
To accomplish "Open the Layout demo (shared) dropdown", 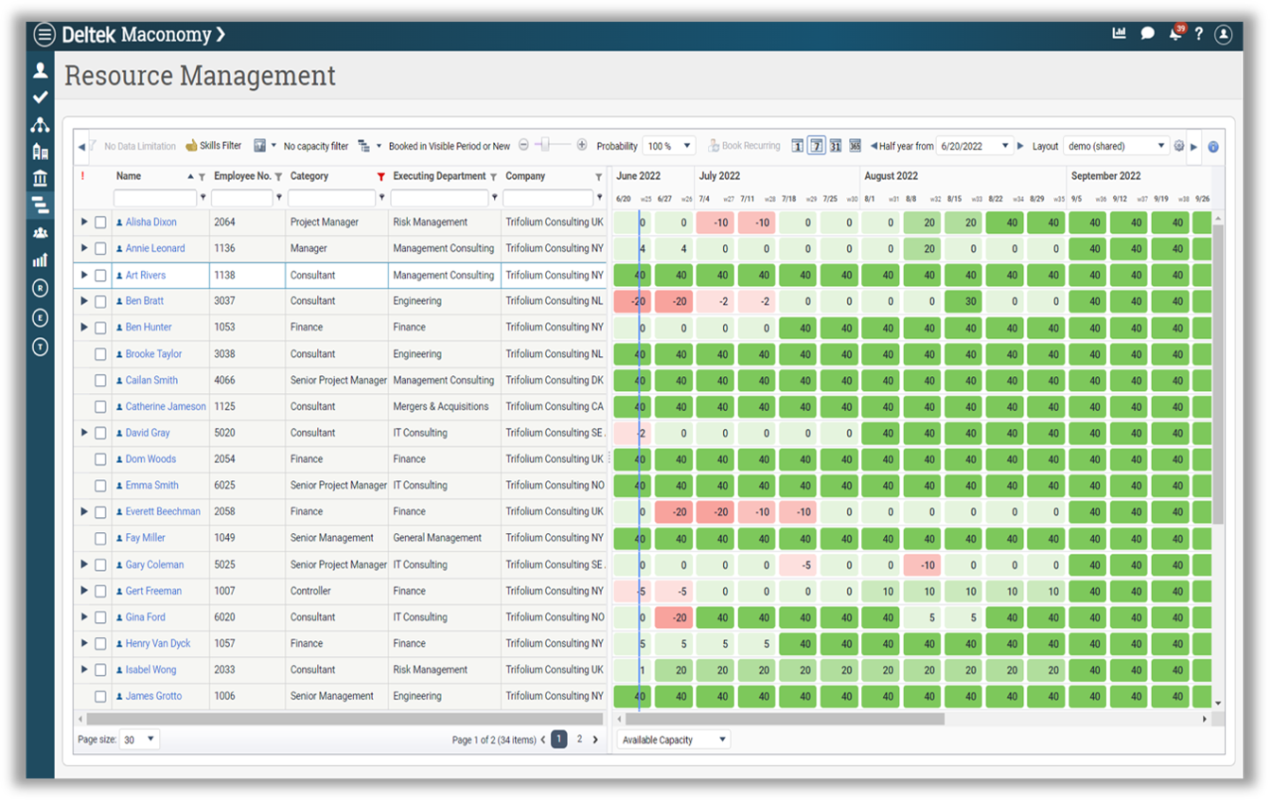I will (x=1116, y=146).
